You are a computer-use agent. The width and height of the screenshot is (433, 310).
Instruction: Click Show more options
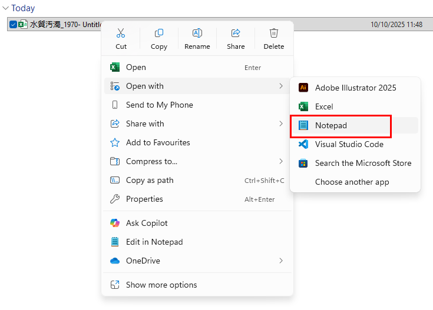[161, 285]
